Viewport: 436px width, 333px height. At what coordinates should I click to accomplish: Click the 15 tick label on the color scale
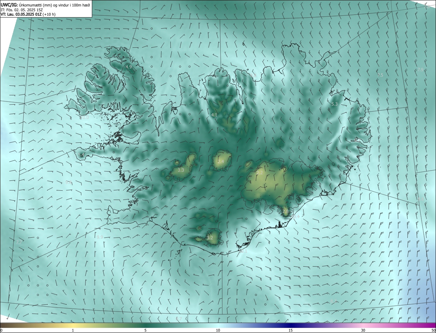coord(291,330)
